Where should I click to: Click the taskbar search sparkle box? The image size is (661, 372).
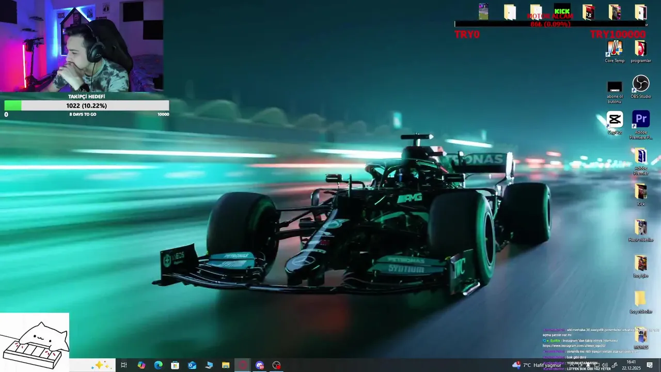[92, 365]
